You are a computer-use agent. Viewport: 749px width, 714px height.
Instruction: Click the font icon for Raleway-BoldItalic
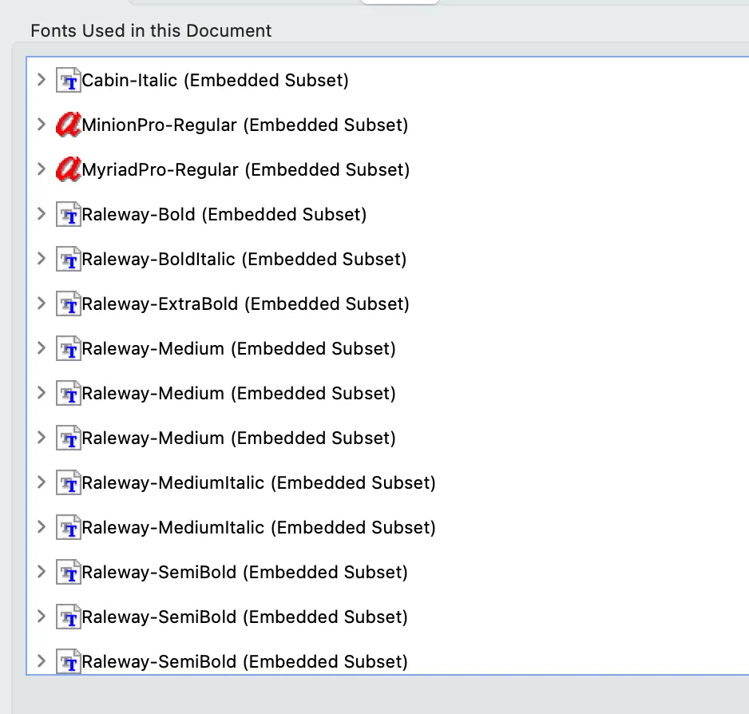click(69, 259)
